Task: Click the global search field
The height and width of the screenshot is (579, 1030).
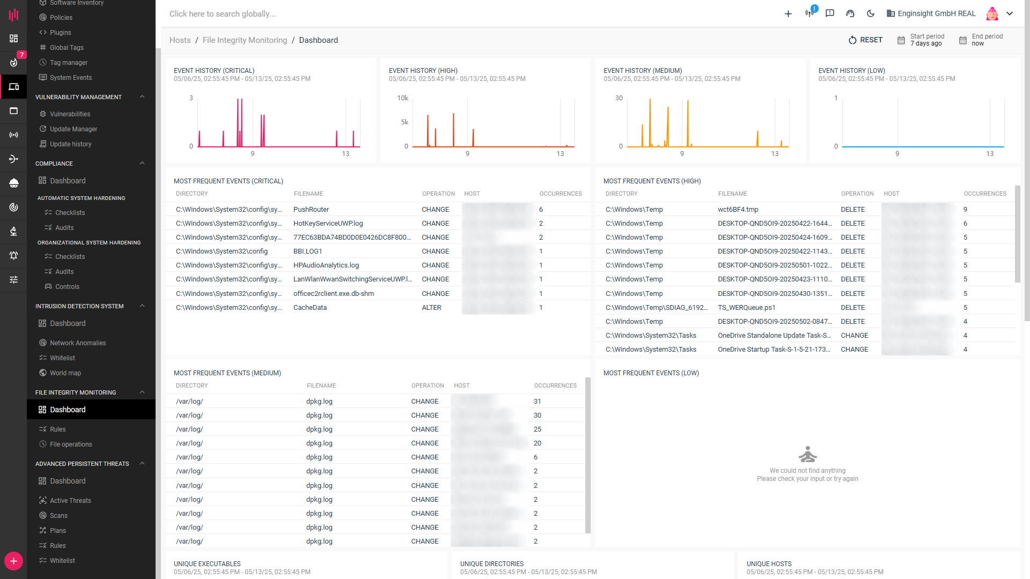Action: click(x=223, y=14)
